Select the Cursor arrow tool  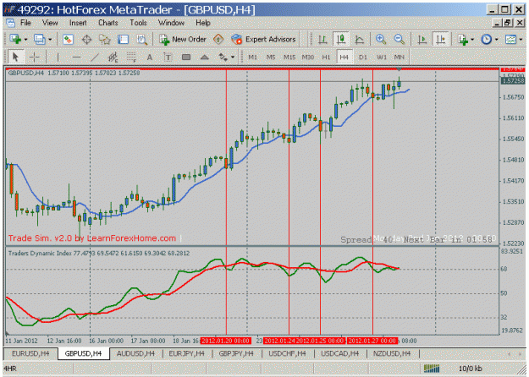point(15,57)
